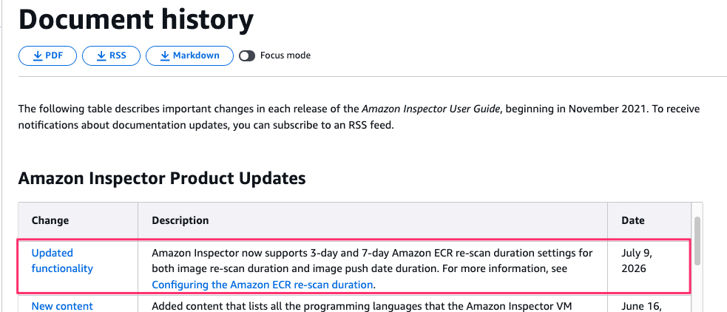The width and height of the screenshot is (727, 312).
Task: Open the Updated functionality link
Action: pyautogui.click(x=62, y=260)
